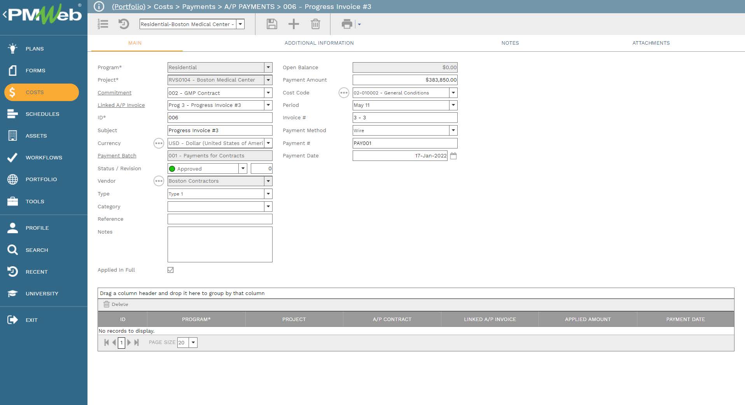Add a new record with plus icon
Image resolution: width=745 pixels, height=405 pixels.
pos(294,24)
